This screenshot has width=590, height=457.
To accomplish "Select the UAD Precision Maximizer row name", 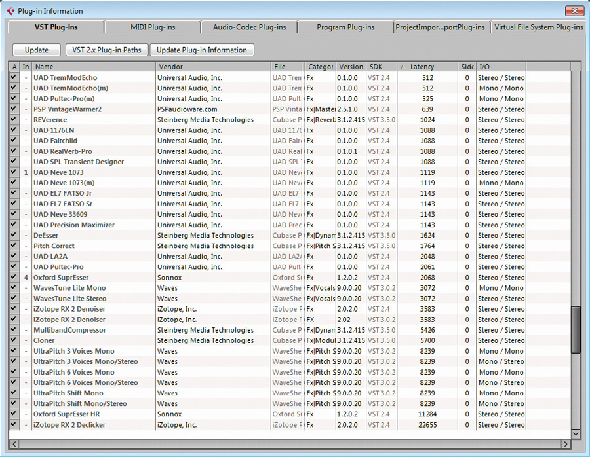I will point(73,225).
